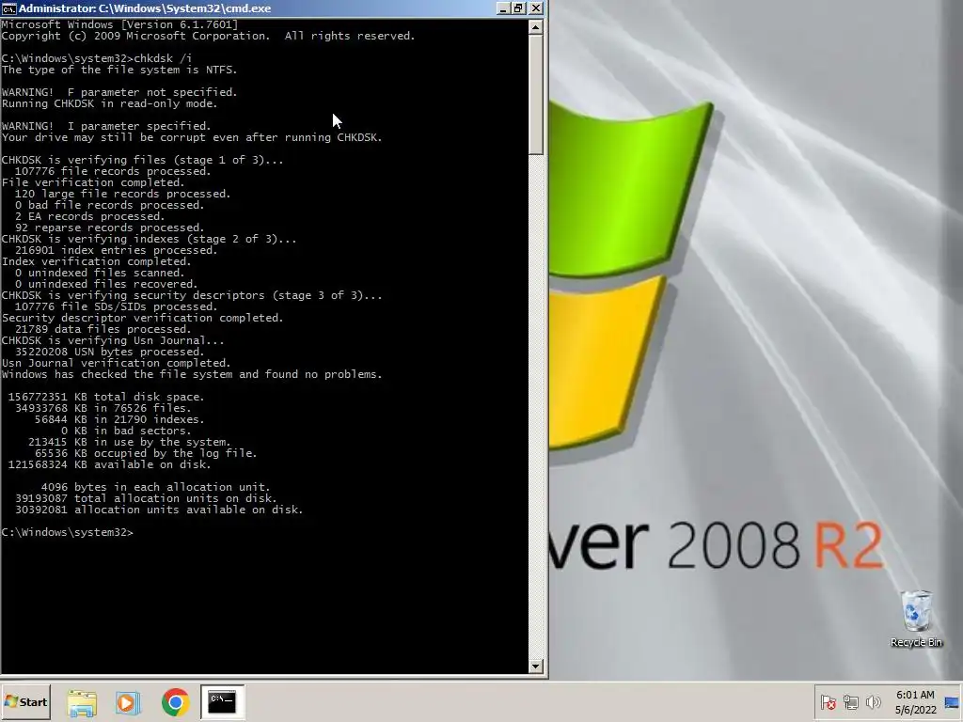This screenshot has width=963, height=722.
Task: Click 'Security descriptor verification completed.' line
Action: point(143,318)
